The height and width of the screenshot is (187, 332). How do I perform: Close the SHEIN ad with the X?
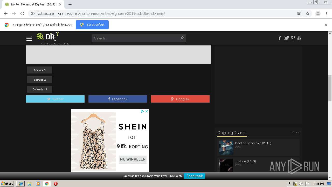tap(147, 111)
